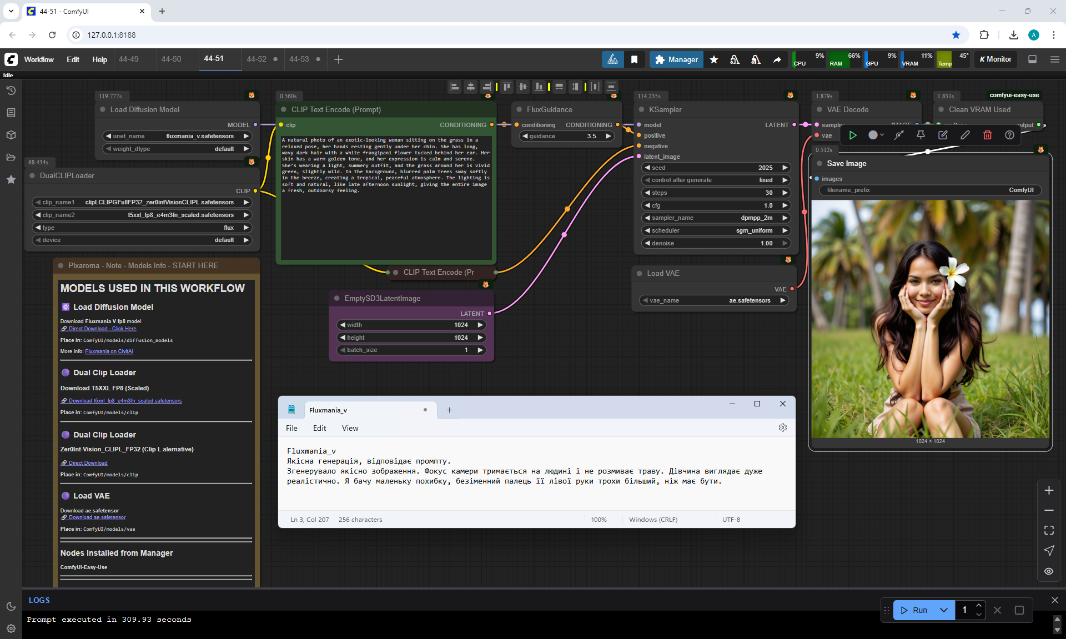Click the fit view icon on canvas

(x=1049, y=530)
